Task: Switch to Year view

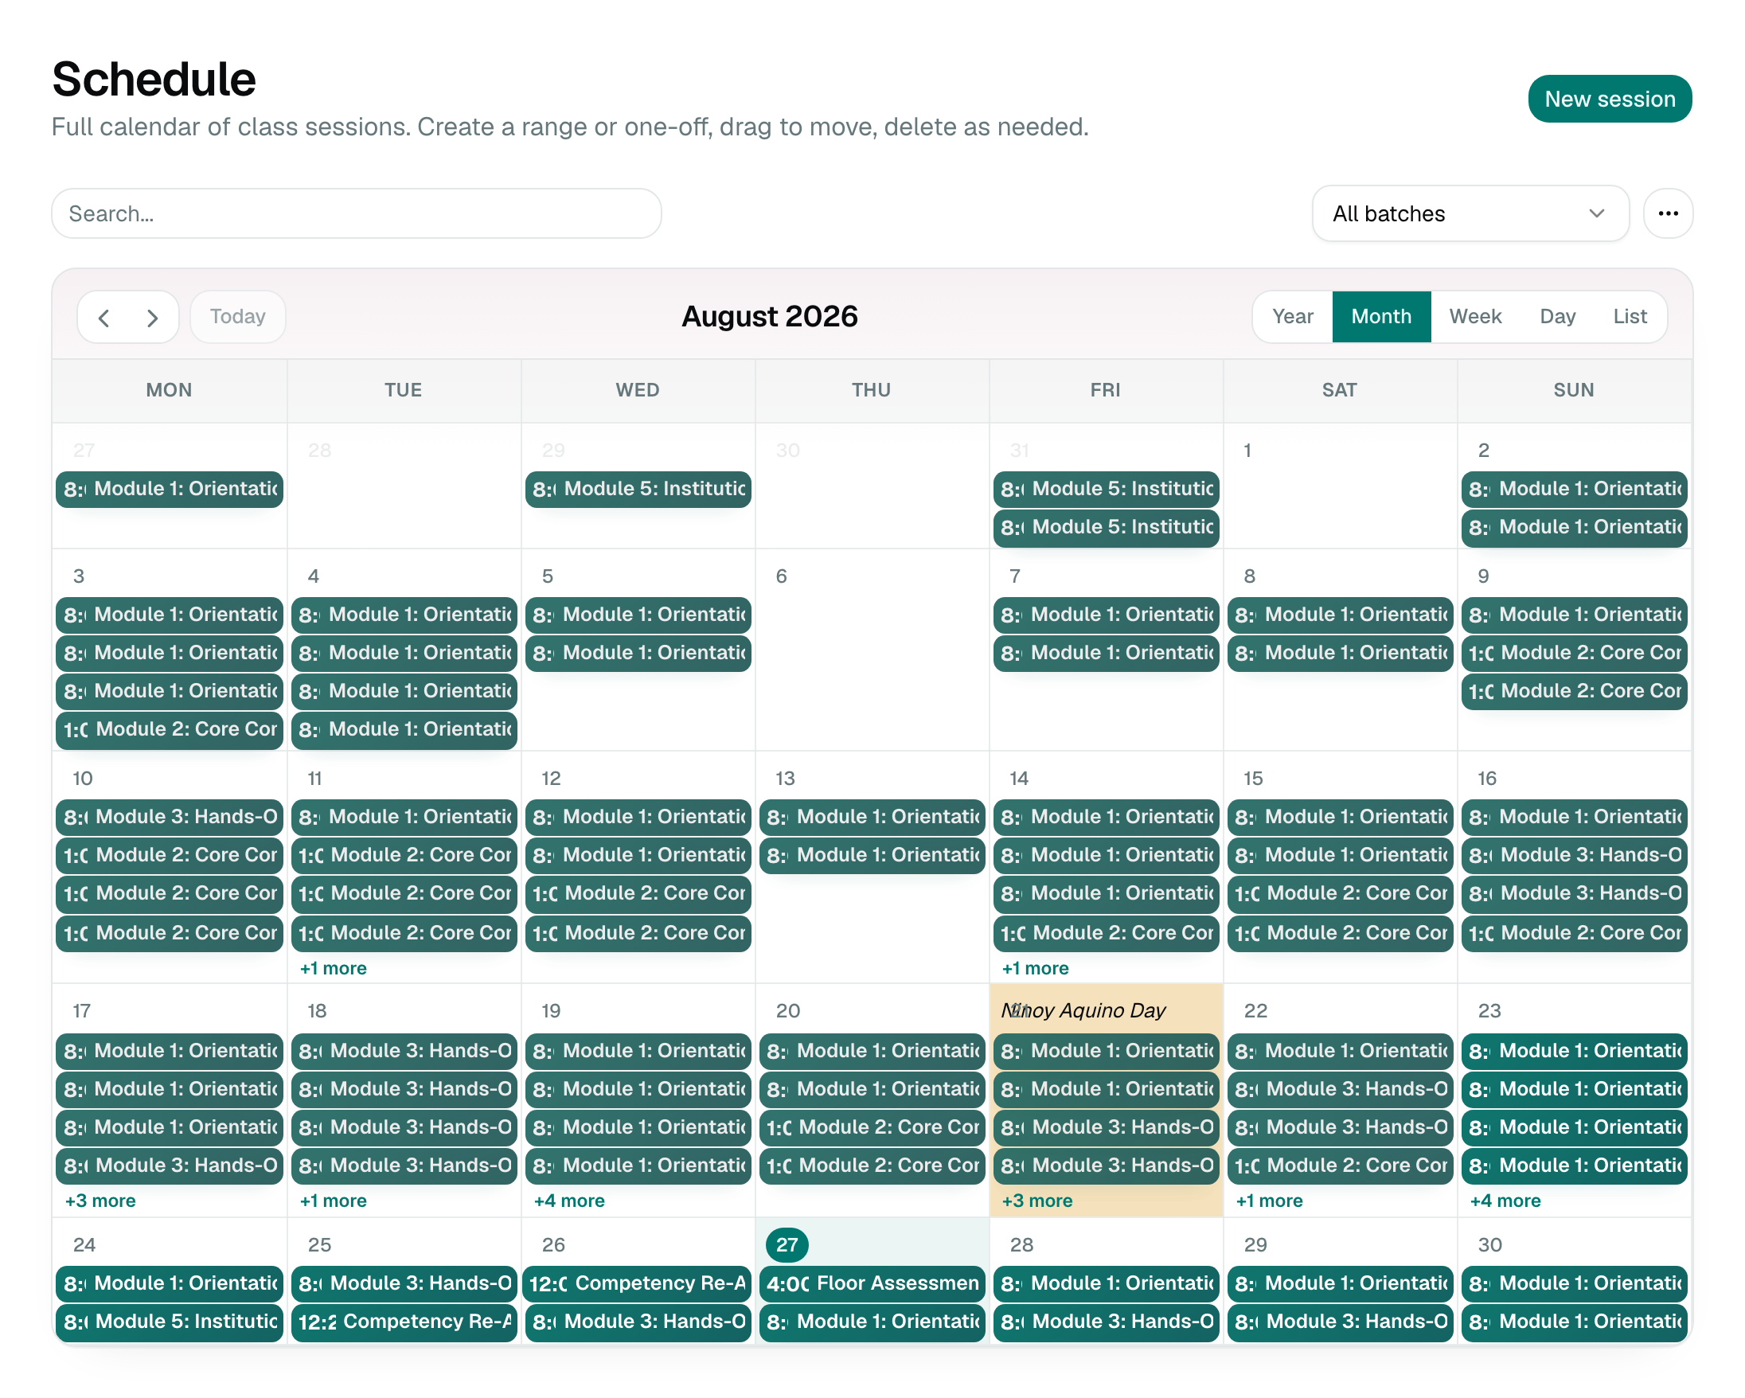Action: point(1293,317)
